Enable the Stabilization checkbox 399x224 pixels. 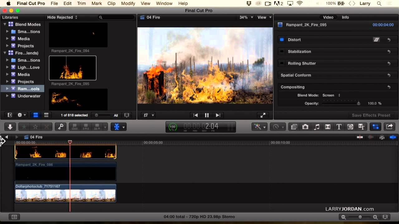click(282, 51)
